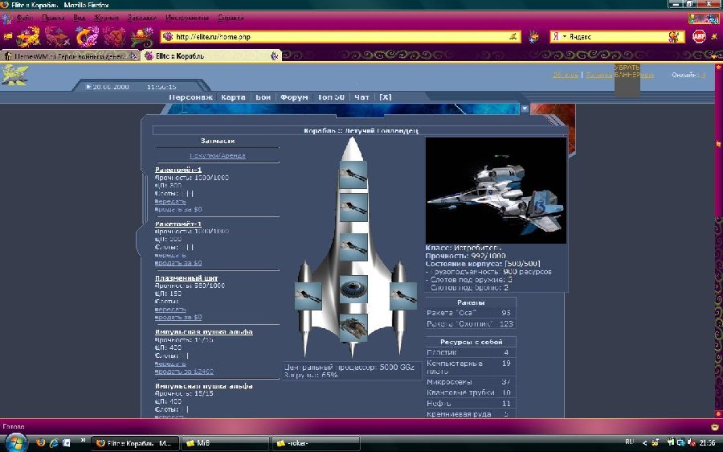Screen dimensions: 723x452
Task: Click the bottom engine slot on the ship
Action: tap(353, 327)
